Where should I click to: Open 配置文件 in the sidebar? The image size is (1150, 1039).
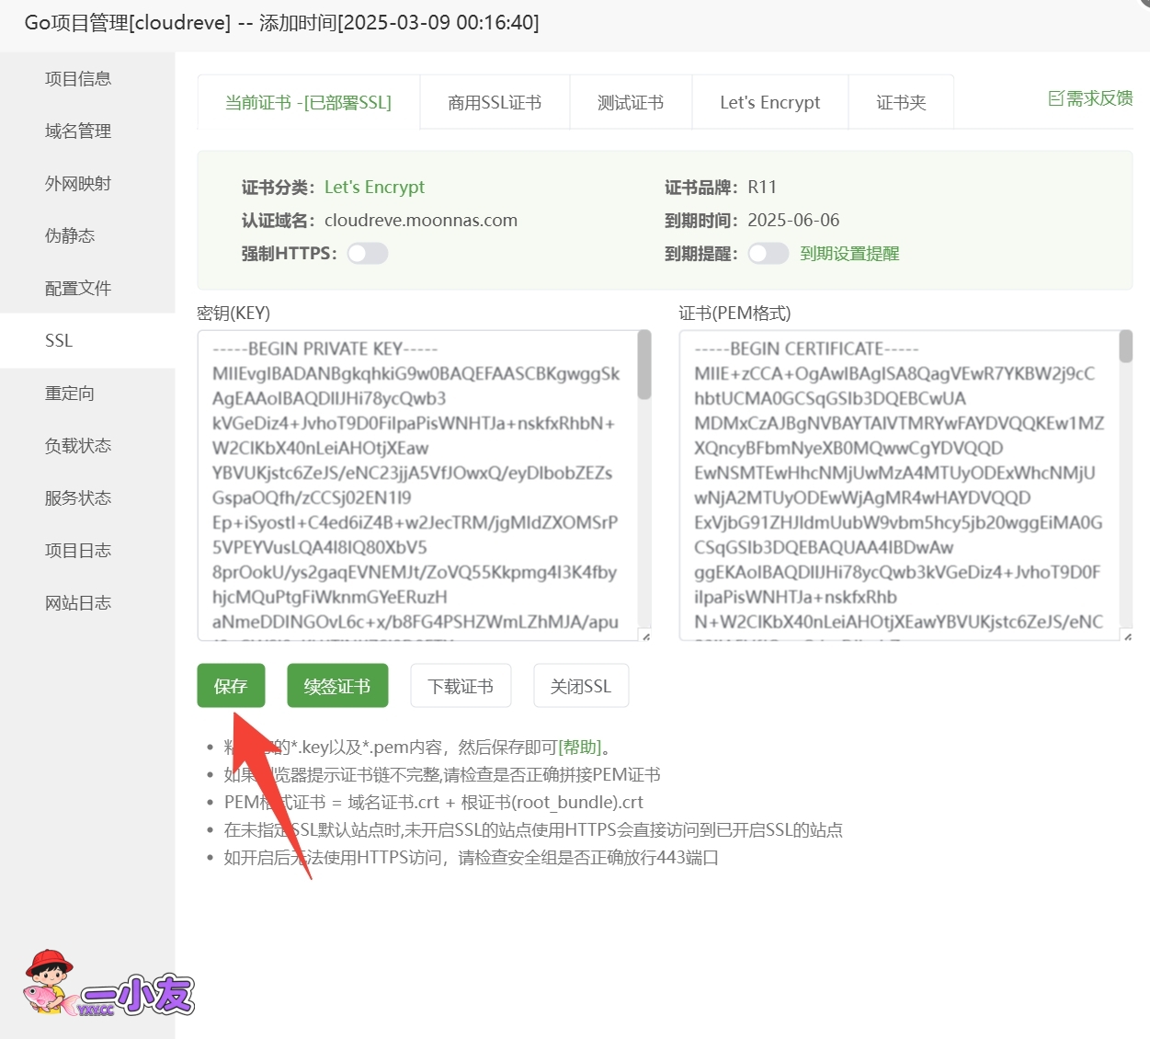click(78, 289)
